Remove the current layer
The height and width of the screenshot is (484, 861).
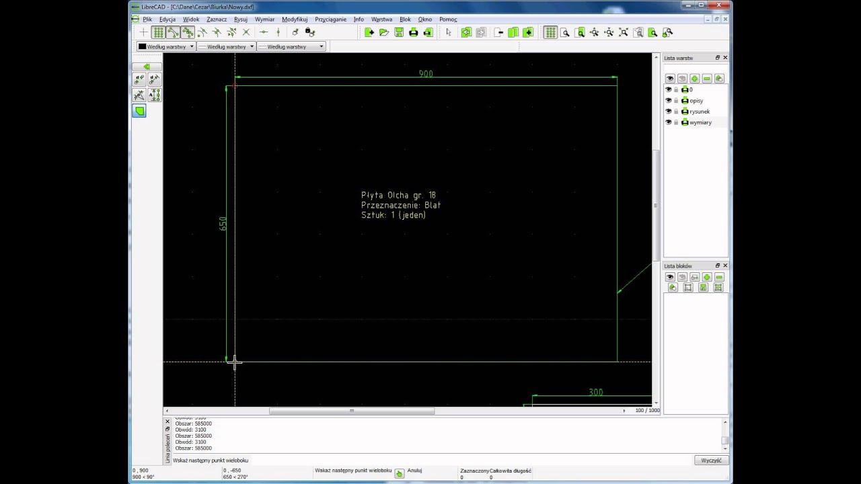(x=706, y=79)
